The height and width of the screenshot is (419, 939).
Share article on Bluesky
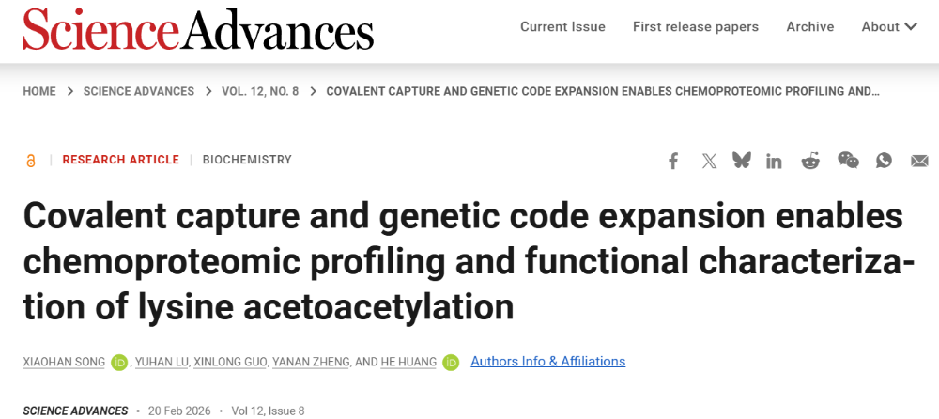(742, 161)
